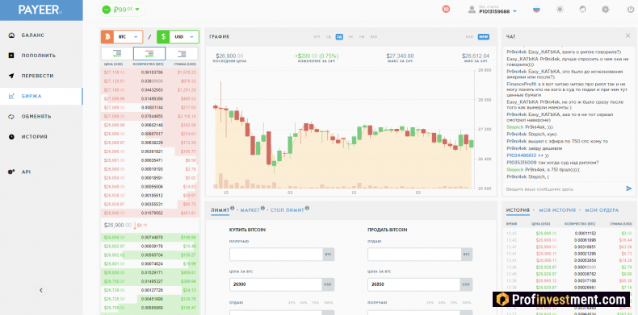Image resolution: width=638 pixels, height=315 pixels.
Task: Click the red notification badge showing 10
Action: 446,10
